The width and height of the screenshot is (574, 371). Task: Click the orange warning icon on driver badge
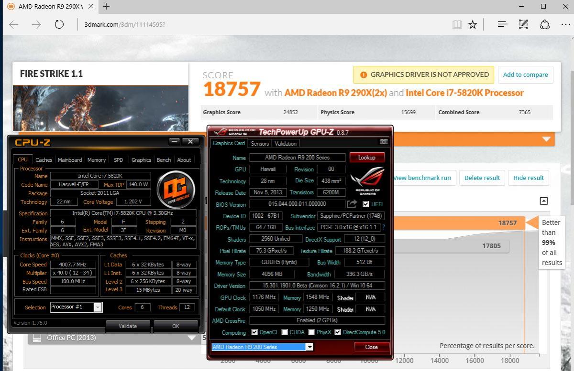[364, 74]
